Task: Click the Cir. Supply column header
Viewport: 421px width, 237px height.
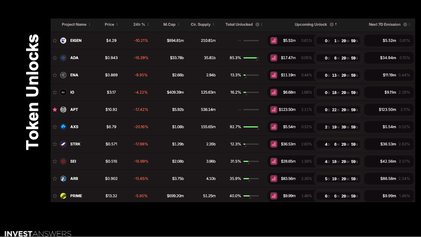Action: [200, 25]
